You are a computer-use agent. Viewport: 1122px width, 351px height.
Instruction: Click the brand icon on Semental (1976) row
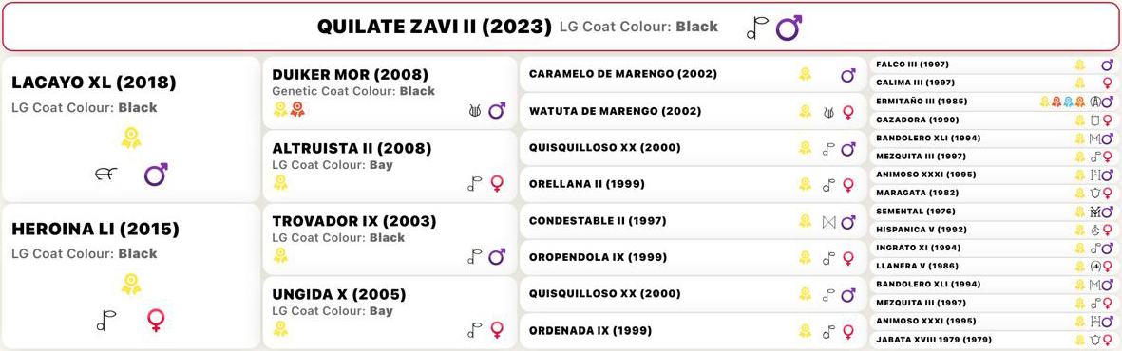(1094, 212)
